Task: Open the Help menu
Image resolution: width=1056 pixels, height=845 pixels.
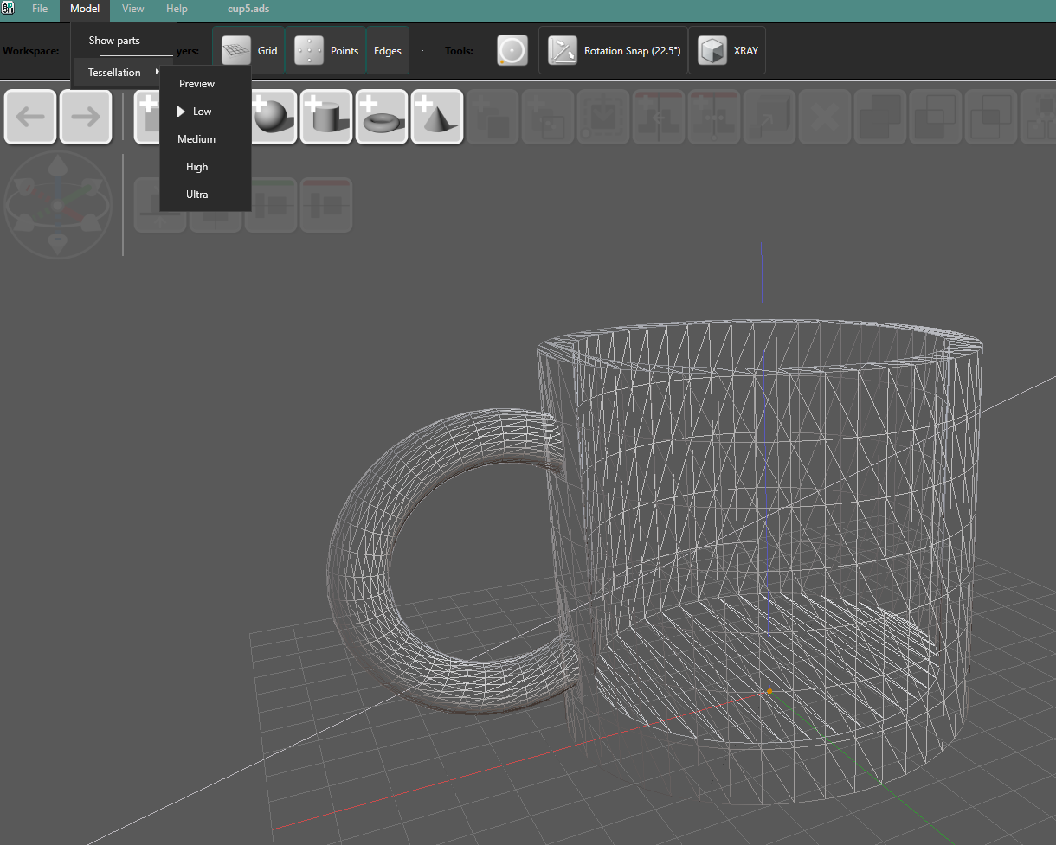Action: tap(177, 9)
